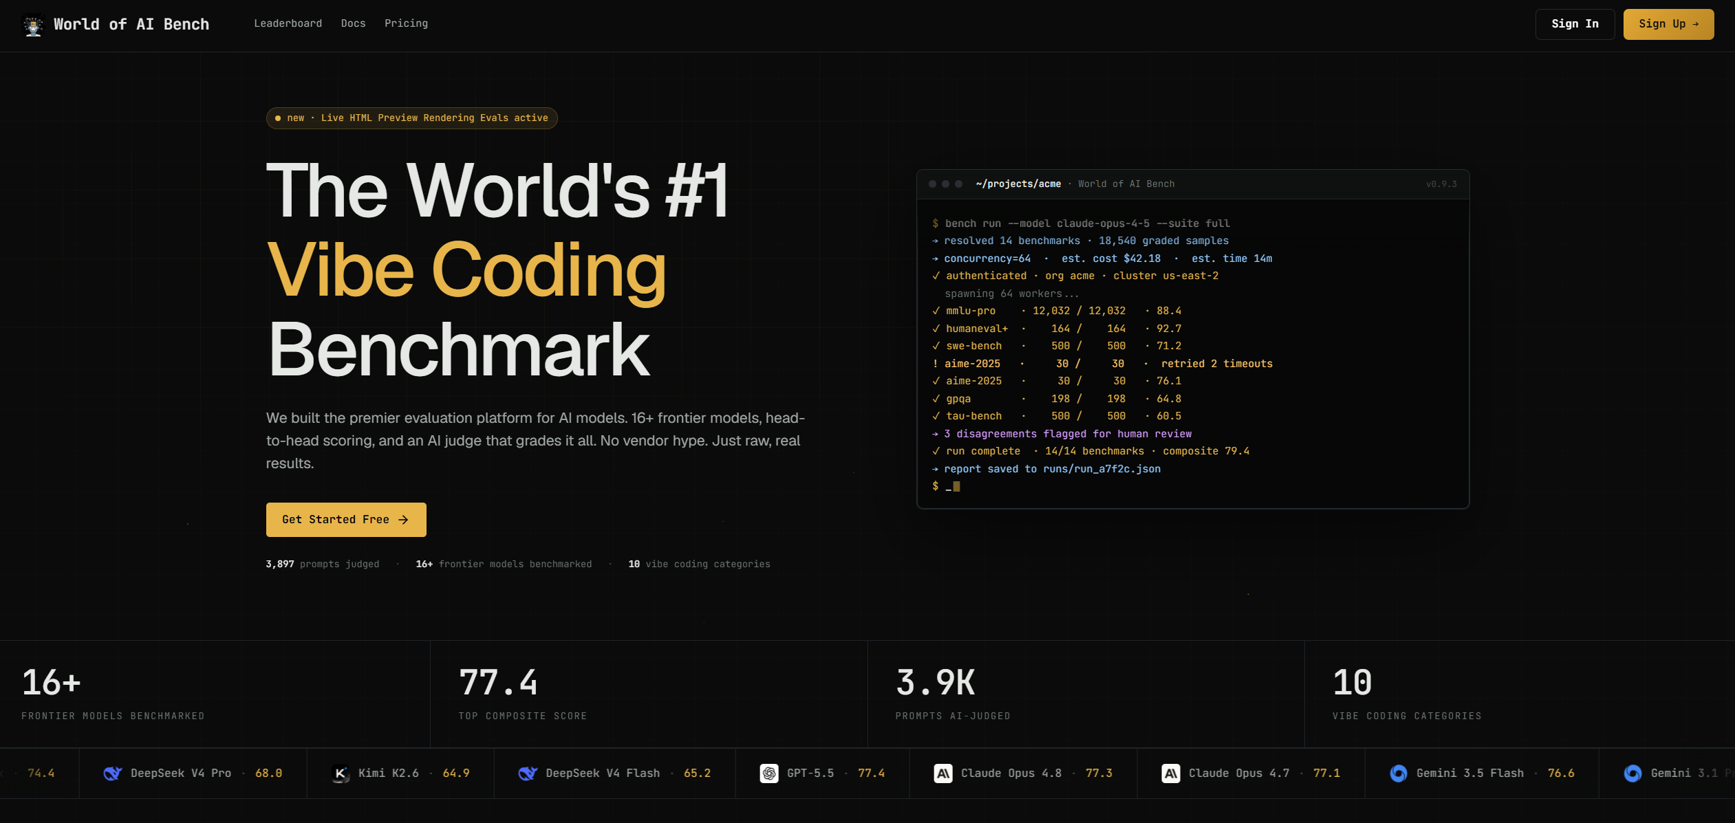Screen dimensions: 1735x823
Task: Select the Claude Opus 4.7 ticker label
Action: click(1239, 773)
